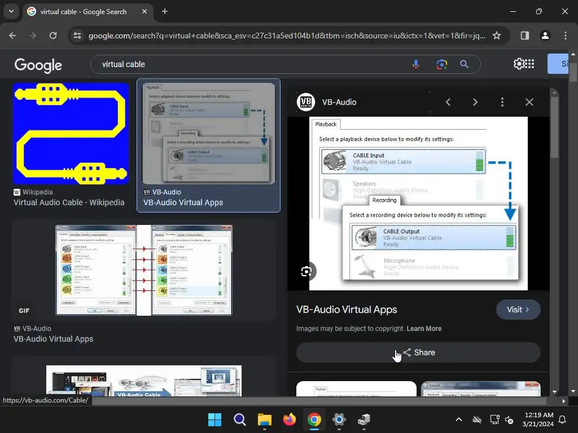The image size is (578, 433).
Task: Open the Chrome profile menu
Action: (x=545, y=36)
